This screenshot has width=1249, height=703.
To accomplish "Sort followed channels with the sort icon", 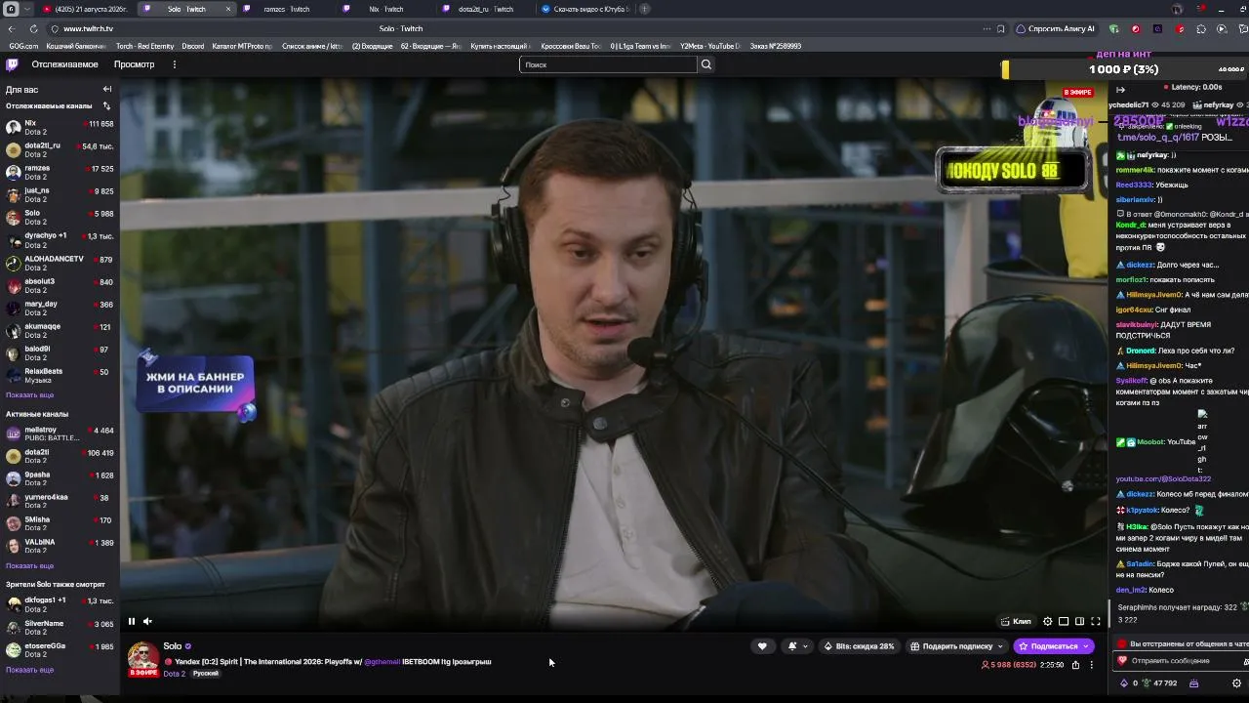I will (x=106, y=105).
